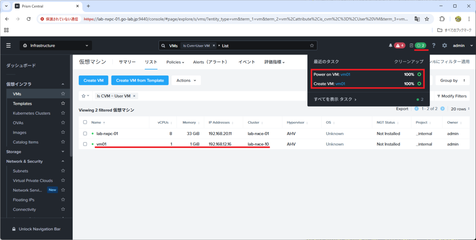Screen dimensions: 476x240
Task: Switch to the イベント tab
Action: click(247, 62)
